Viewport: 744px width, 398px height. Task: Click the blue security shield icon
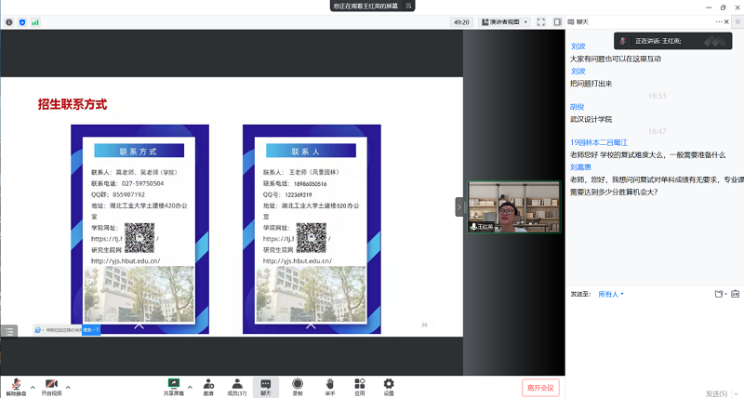[22, 22]
